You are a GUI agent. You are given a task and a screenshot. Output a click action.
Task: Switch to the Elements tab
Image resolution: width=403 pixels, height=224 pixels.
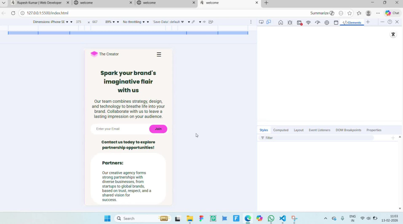352,23
